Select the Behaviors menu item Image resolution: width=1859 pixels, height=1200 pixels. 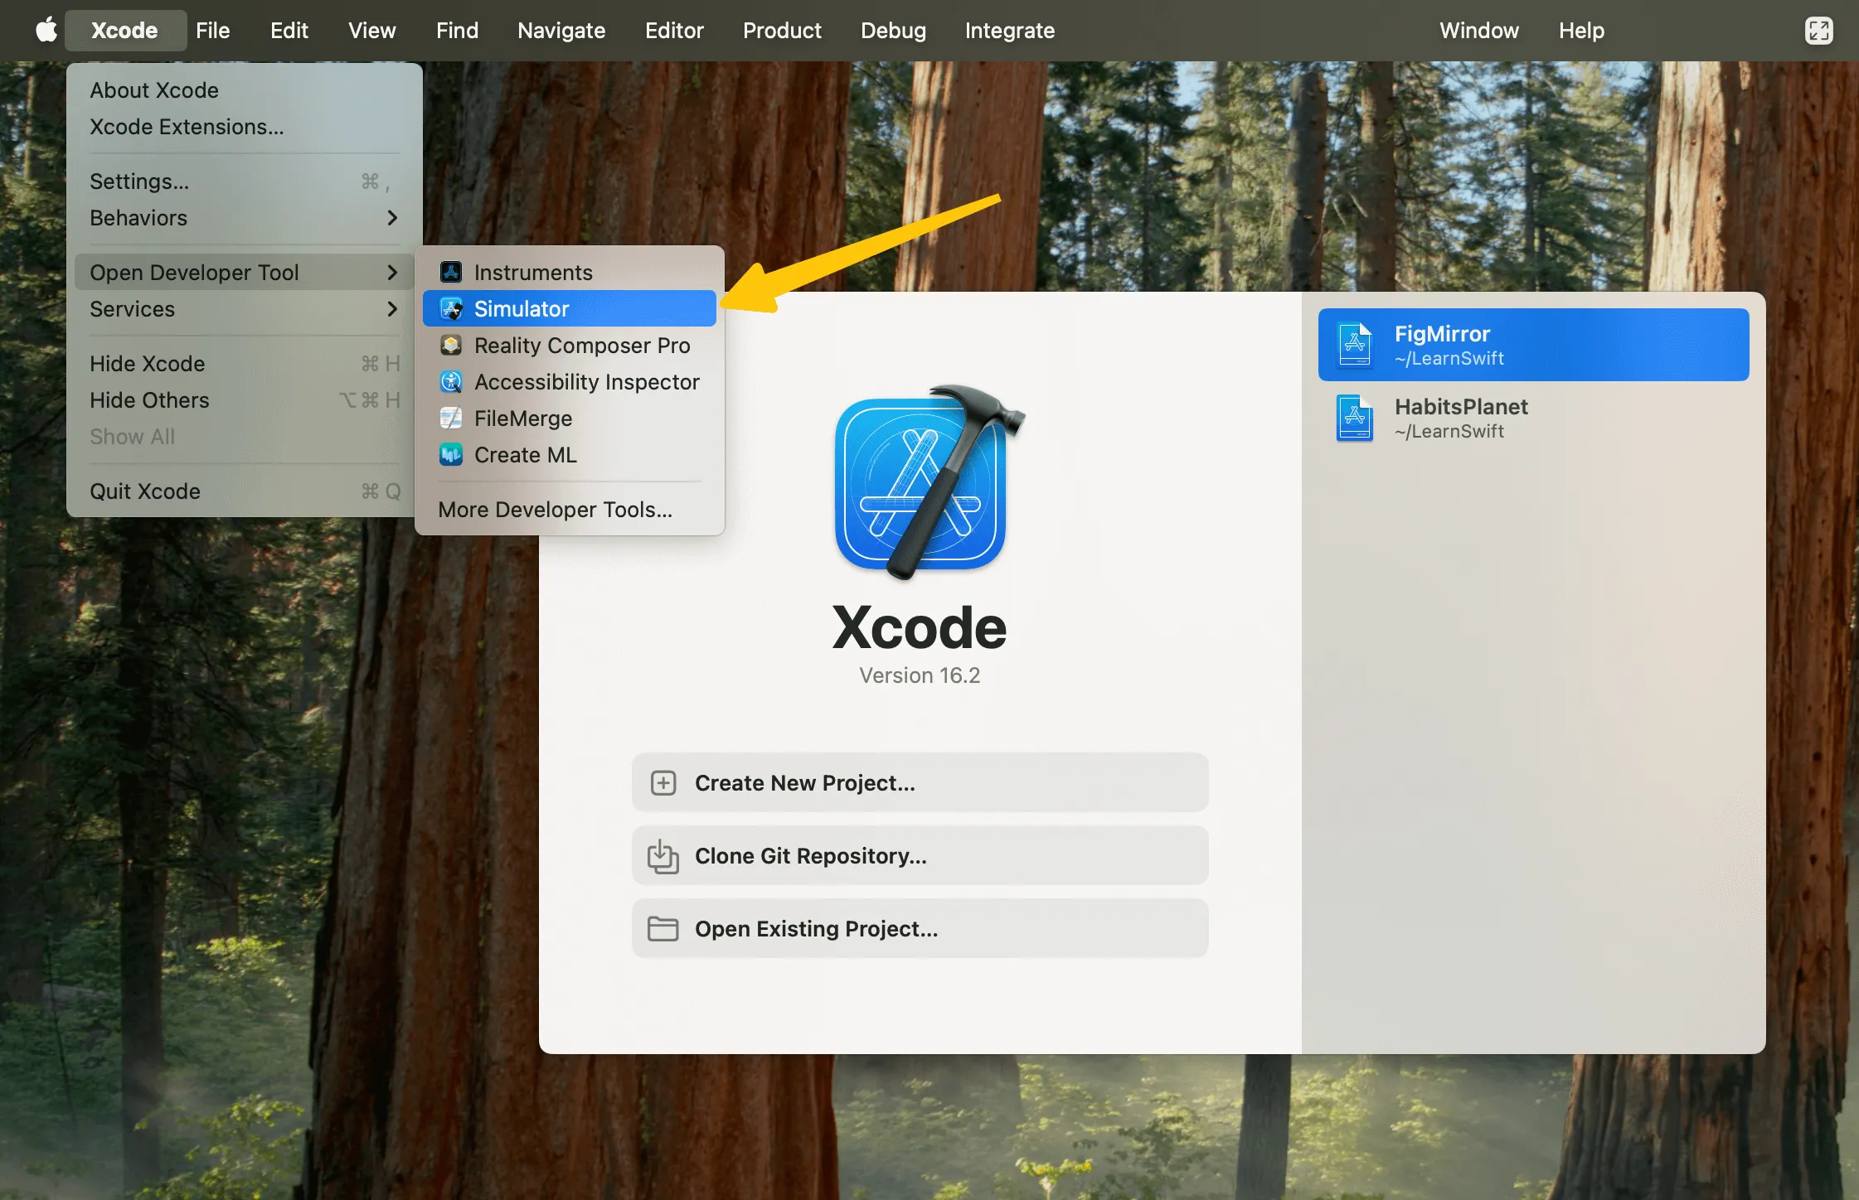(x=244, y=217)
